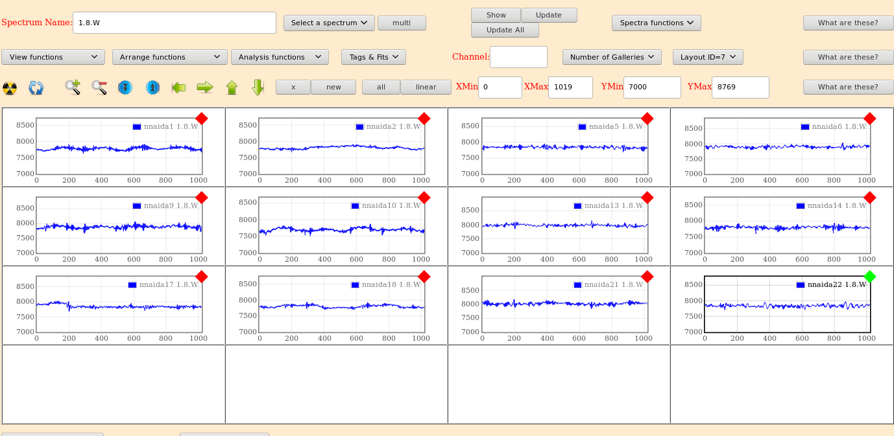Click the blue legend swatch of nnaida14
The height and width of the screenshot is (436, 894).
[801, 206]
